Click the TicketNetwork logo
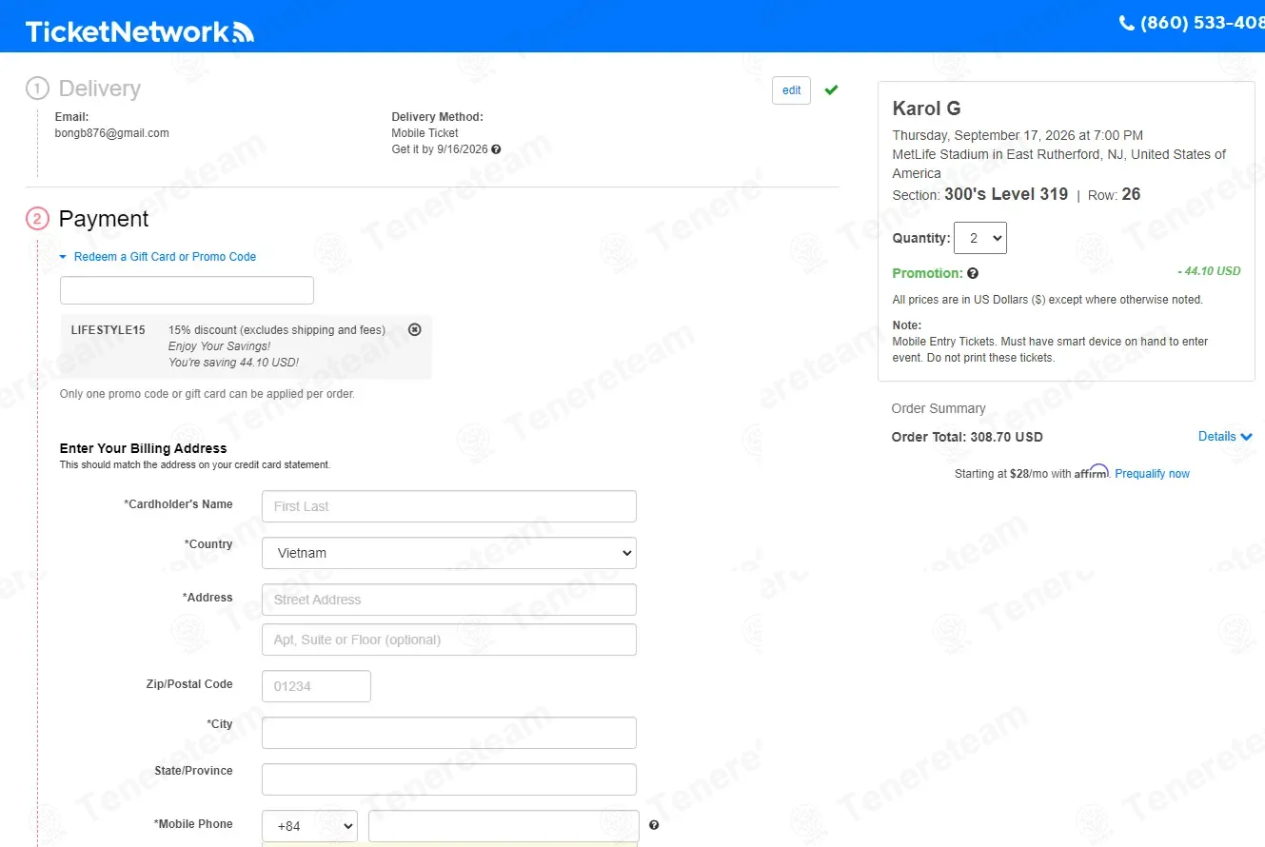The width and height of the screenshot is (1265, 847). [x=140, y=31]
